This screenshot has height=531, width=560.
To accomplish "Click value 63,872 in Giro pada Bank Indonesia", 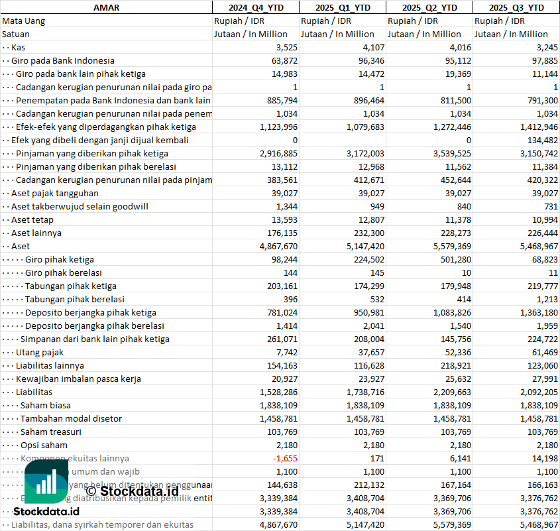I will (x=284, y=61).
